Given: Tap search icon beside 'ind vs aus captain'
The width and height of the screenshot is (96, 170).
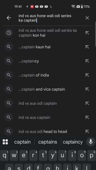Looking at the screenshot, I should [9, 117].
